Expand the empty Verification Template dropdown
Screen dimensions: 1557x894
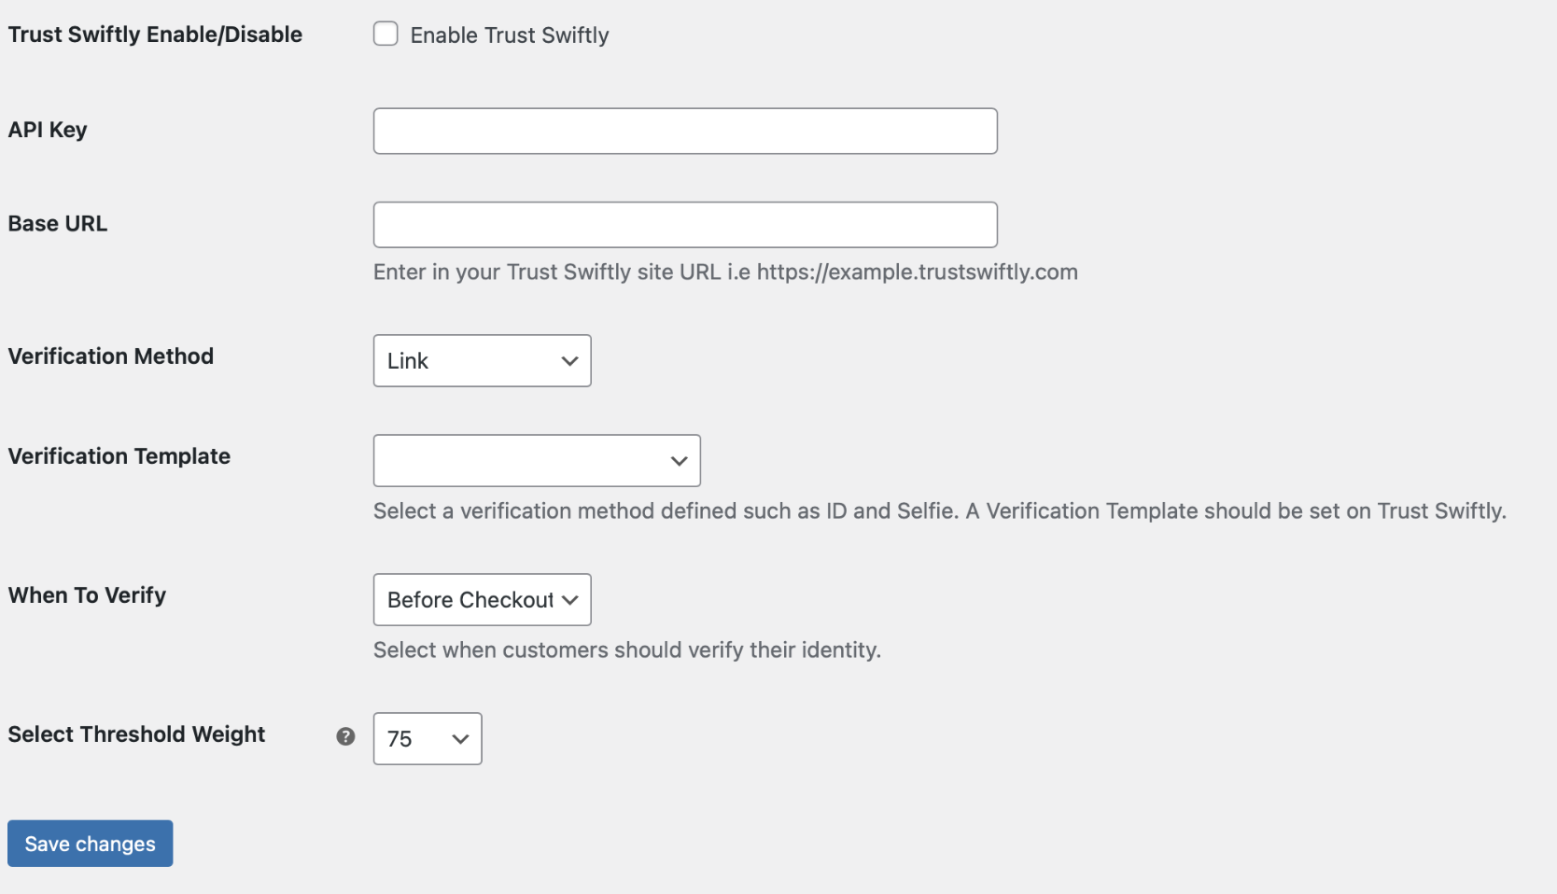(536, 461)
